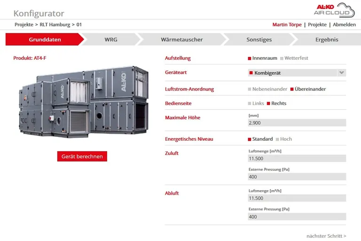This screenshot has width=361, height=241.
Task: Click the Maximale Höhe input field
Action: click(x=297, y=123)
